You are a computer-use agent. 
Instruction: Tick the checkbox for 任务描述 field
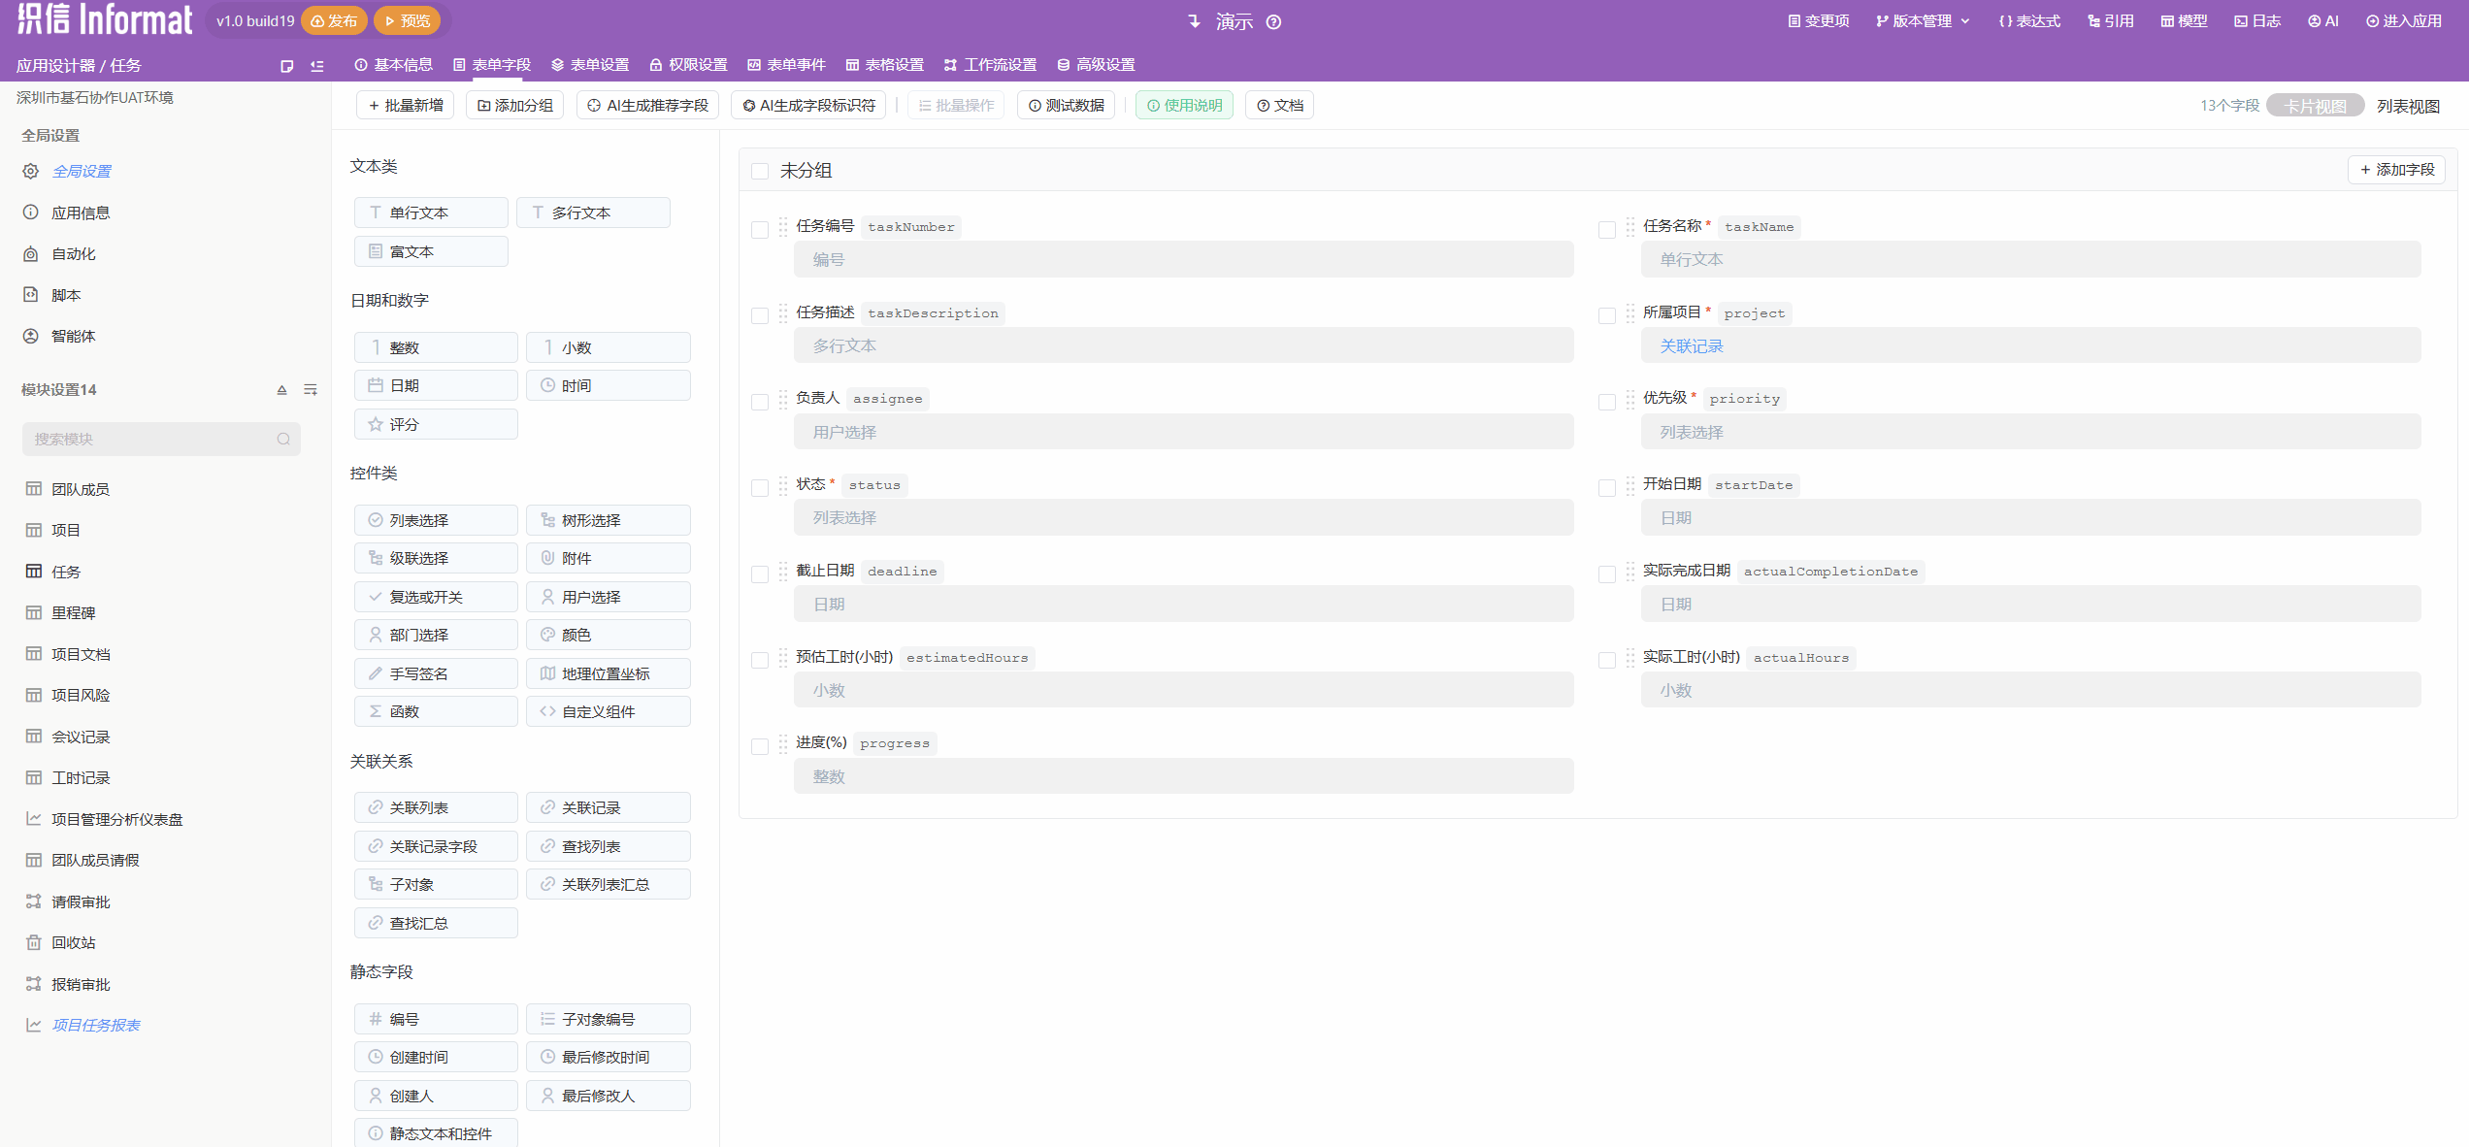pos(760,315)
